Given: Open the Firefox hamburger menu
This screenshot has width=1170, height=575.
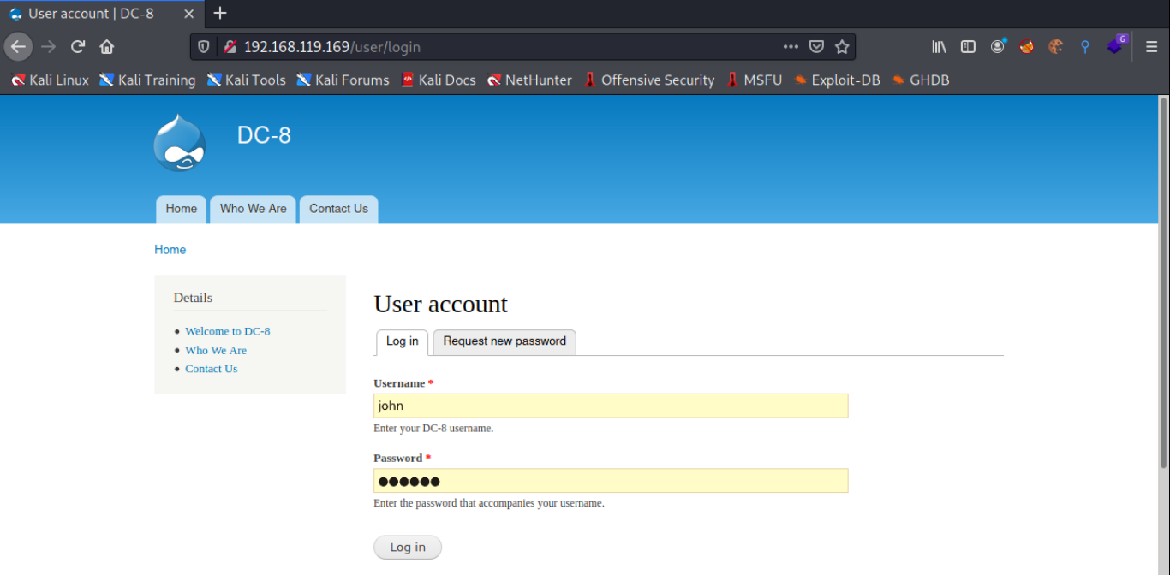Looking at the screenshot, I should click(x=1152, y=47).
